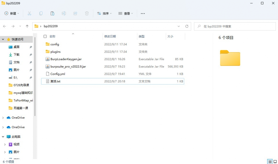Viewport: 278px width, 164px height.
Task: Select the Config.yml file name
Action: coord(58,74)
